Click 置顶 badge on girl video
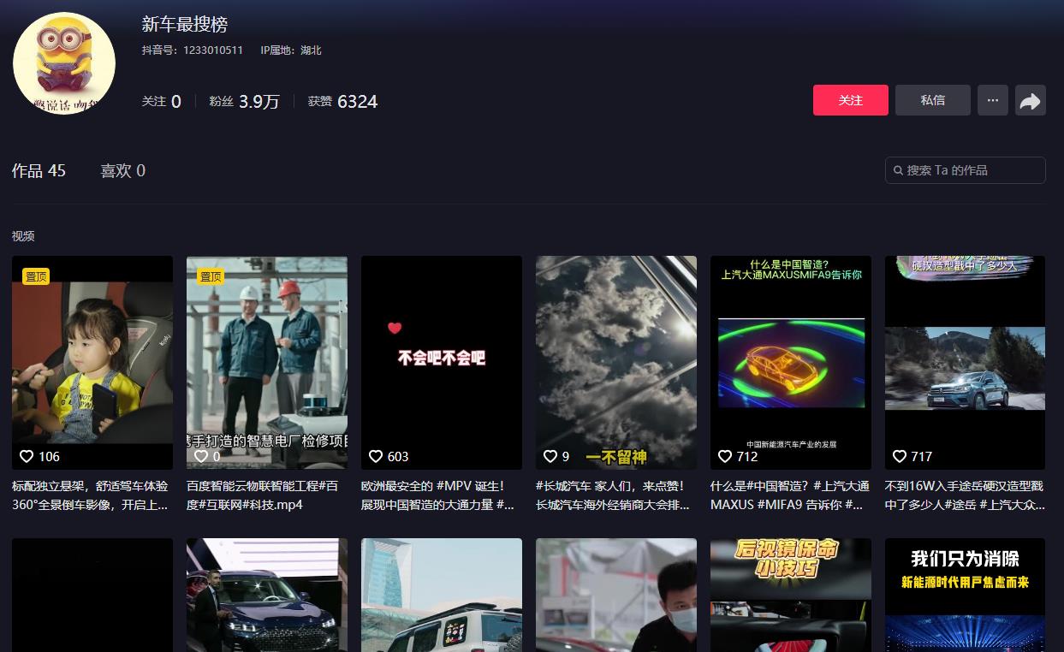 pos(36,276)
